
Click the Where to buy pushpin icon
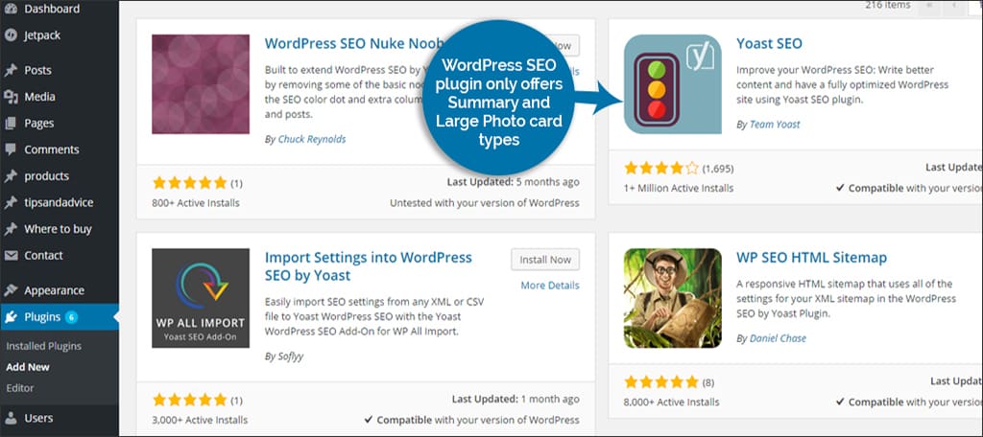11,229
